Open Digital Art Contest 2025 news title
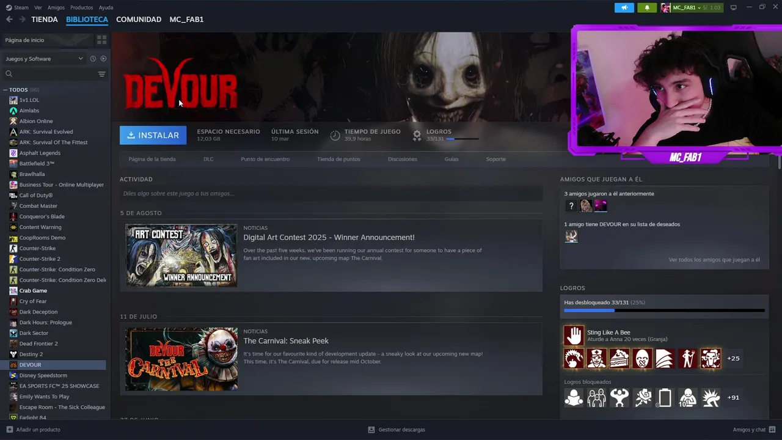 (329, 237)
